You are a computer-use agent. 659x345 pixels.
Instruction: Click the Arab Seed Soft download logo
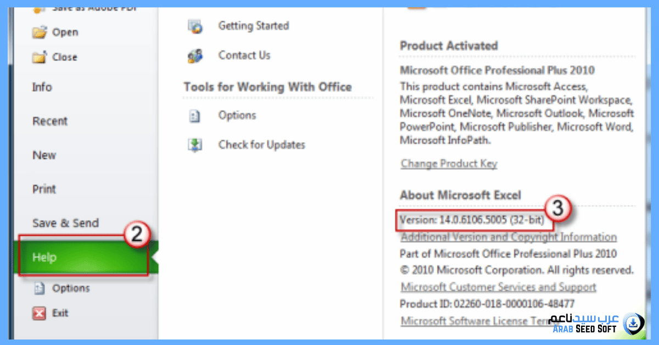point(634,322)
